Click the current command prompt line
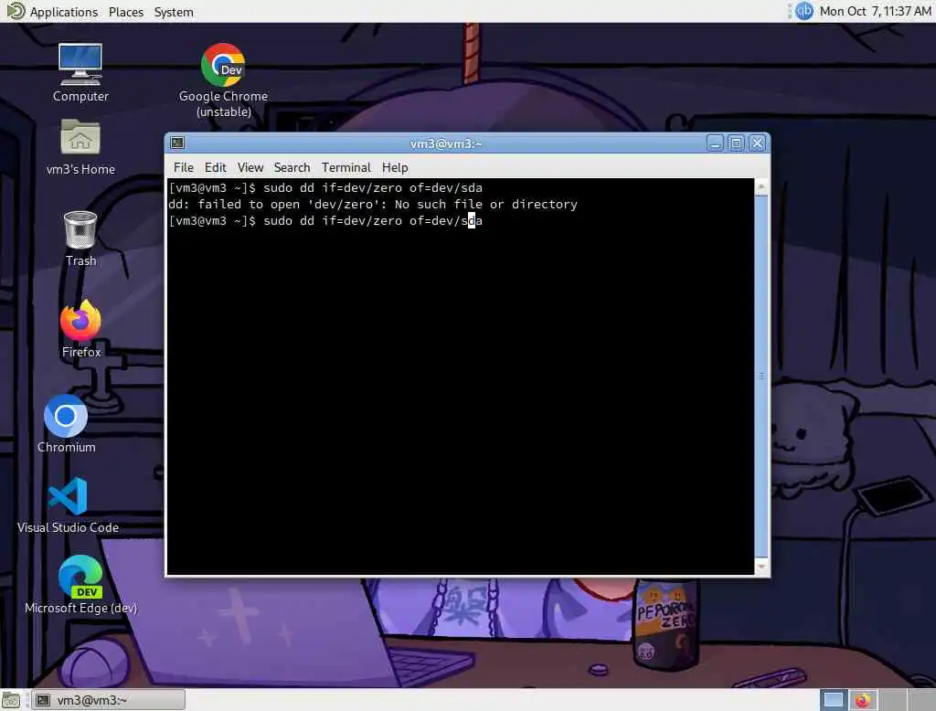936x711 pixels. pyautogui.click(x=325, y=221)
